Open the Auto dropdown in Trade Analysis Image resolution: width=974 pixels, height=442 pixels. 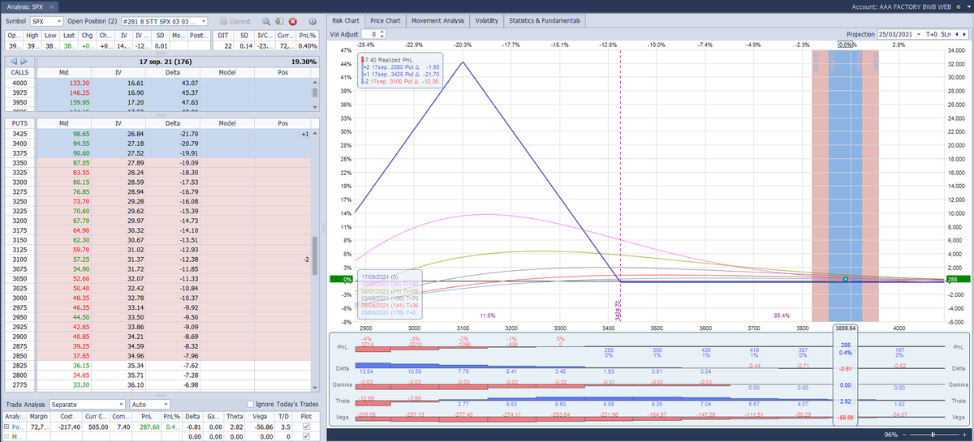click(x=149, y=403)
